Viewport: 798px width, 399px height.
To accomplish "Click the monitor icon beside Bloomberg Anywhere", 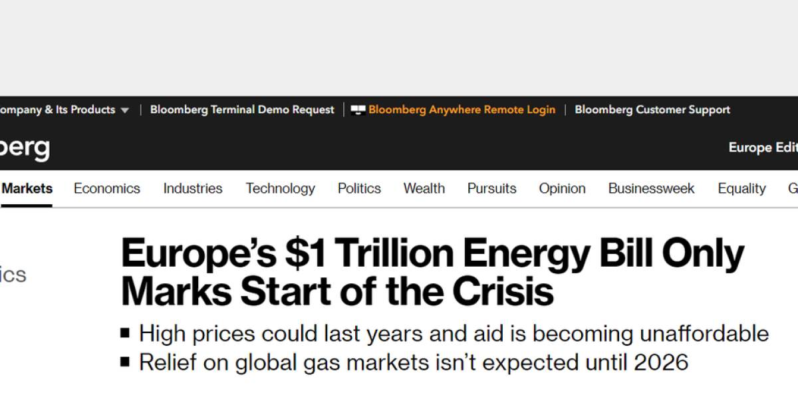I will click(x=358, y=110).
